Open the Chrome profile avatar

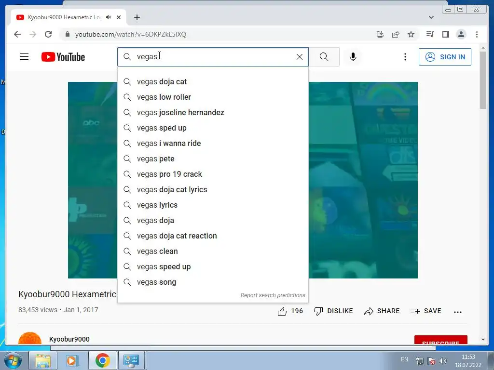click(461, 34)
